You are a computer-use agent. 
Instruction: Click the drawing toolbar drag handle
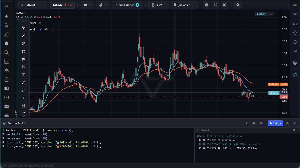23,22
